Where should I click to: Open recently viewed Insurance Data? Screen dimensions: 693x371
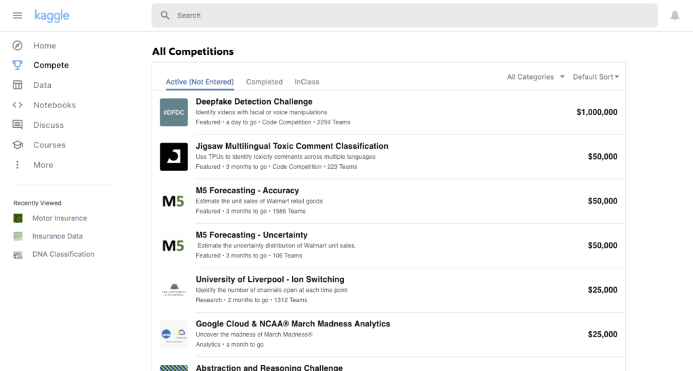(x=58, y=237)
